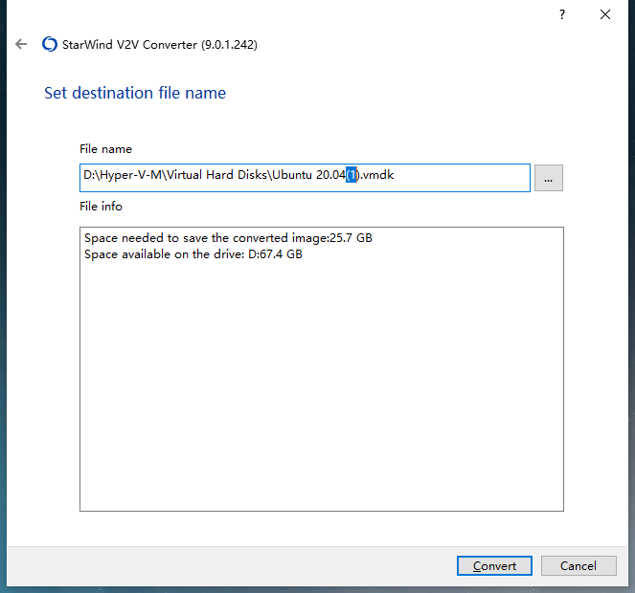Viewport: 635px width, 593px height.
Task: Open help via the question mark icon
Action: point(561,15)
